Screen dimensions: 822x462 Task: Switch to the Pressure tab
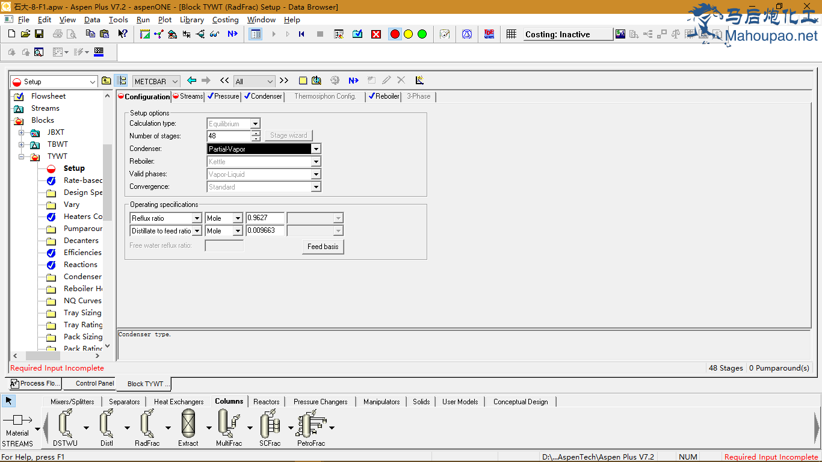[223, 96]
